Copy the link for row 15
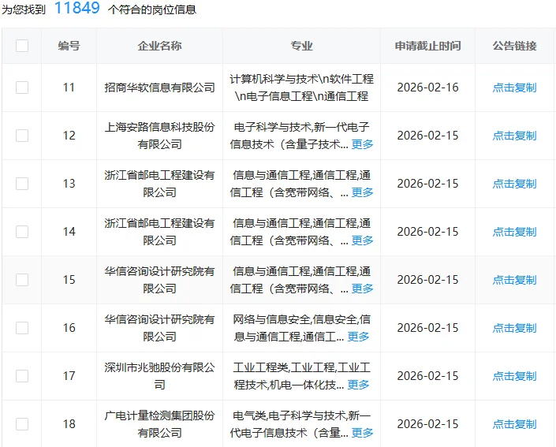 [514, 280]
